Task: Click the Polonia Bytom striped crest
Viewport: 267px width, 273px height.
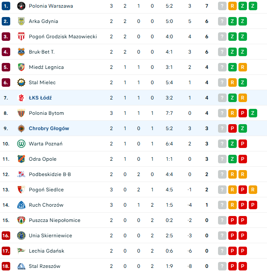Action: [x=21, y=113]
